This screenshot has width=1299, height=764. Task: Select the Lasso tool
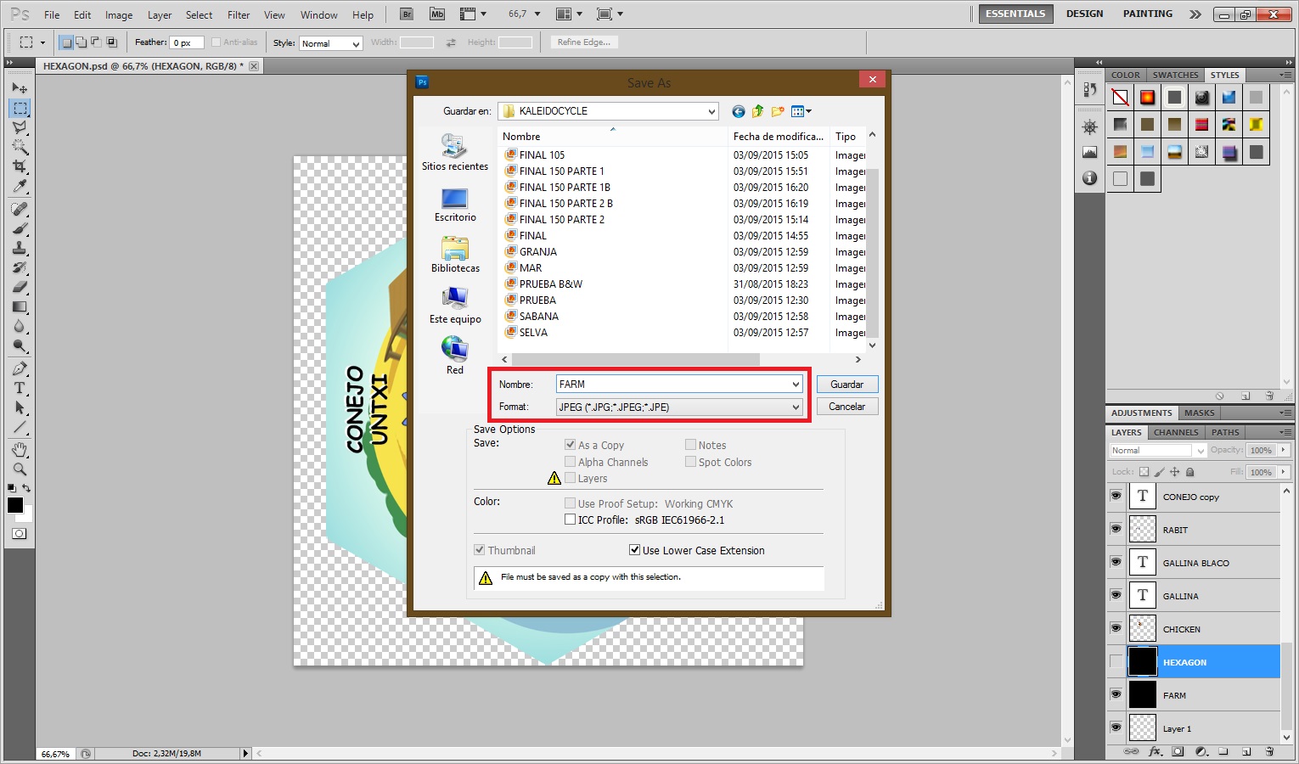(x=20, y=127)
